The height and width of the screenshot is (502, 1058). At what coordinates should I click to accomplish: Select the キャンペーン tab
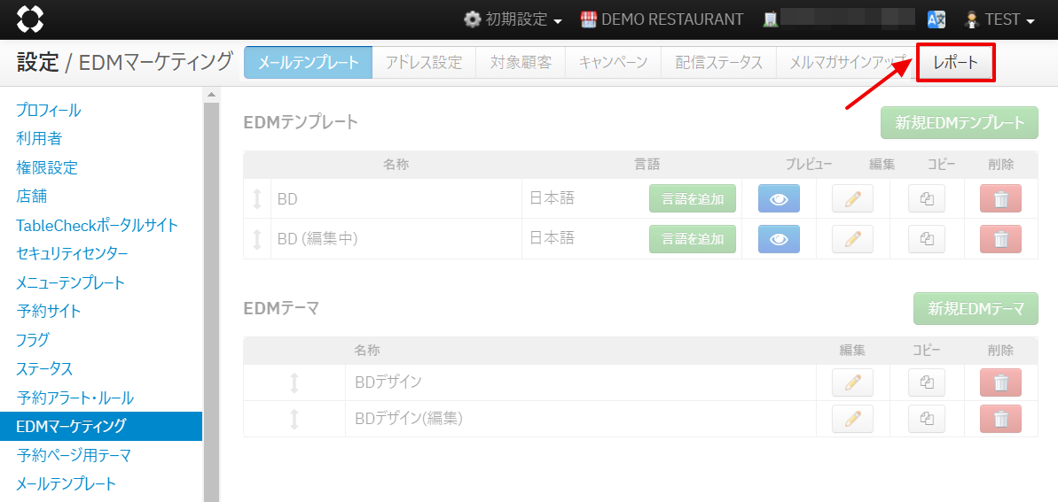point(613,63)
